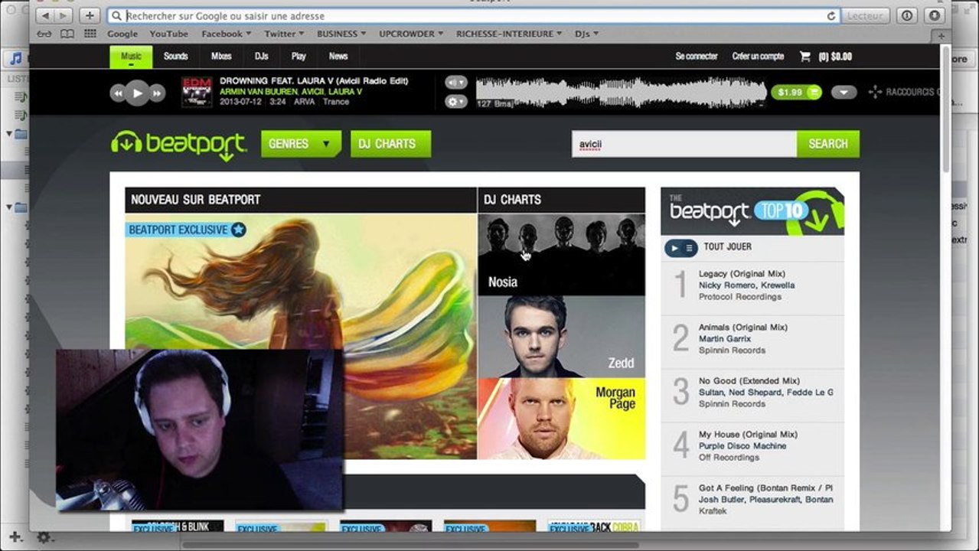Open the YouTube bookmark
The image size is (979, 551).
(x=168, y=34)
